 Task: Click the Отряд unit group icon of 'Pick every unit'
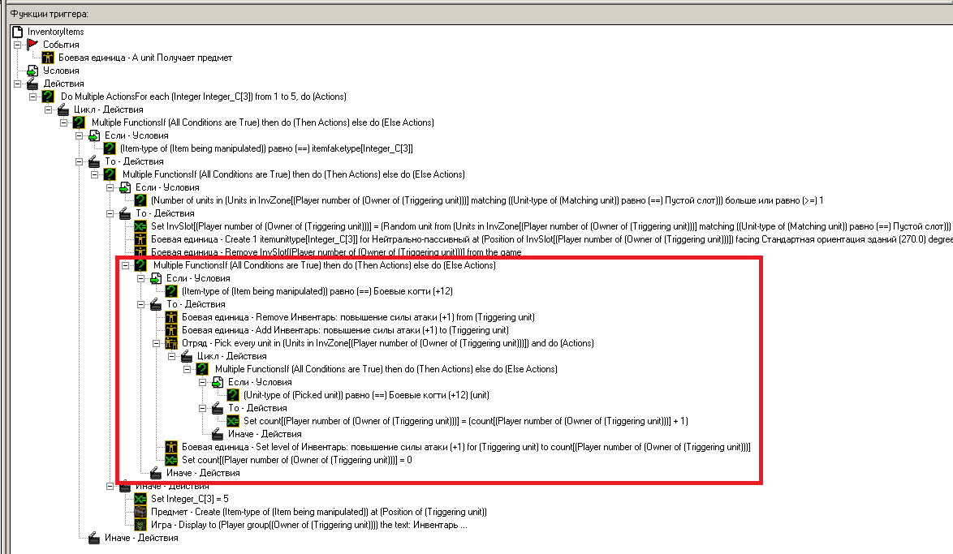171,343
